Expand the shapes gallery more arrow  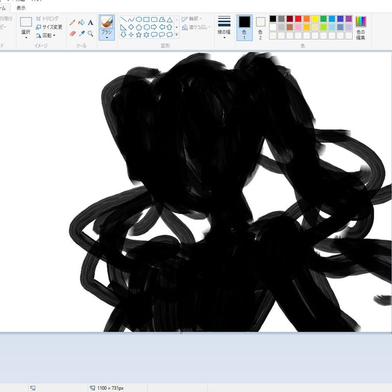click(x=177, y=35)
